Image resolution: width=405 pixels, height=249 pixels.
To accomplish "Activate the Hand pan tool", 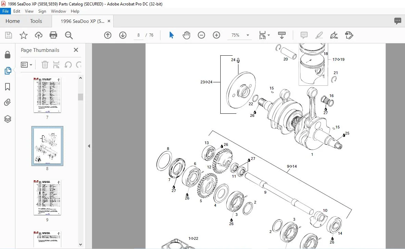I will click(186, 35).
